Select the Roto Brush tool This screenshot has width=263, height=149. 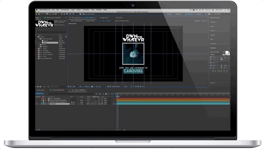point(70,14)
